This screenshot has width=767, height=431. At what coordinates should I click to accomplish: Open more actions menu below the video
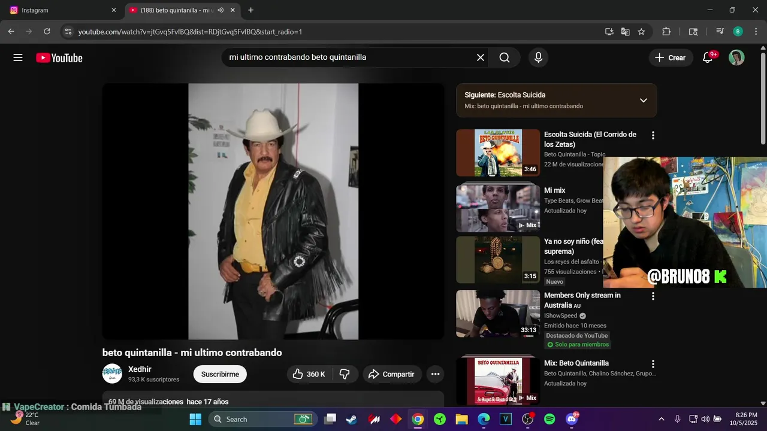point(435,374)
